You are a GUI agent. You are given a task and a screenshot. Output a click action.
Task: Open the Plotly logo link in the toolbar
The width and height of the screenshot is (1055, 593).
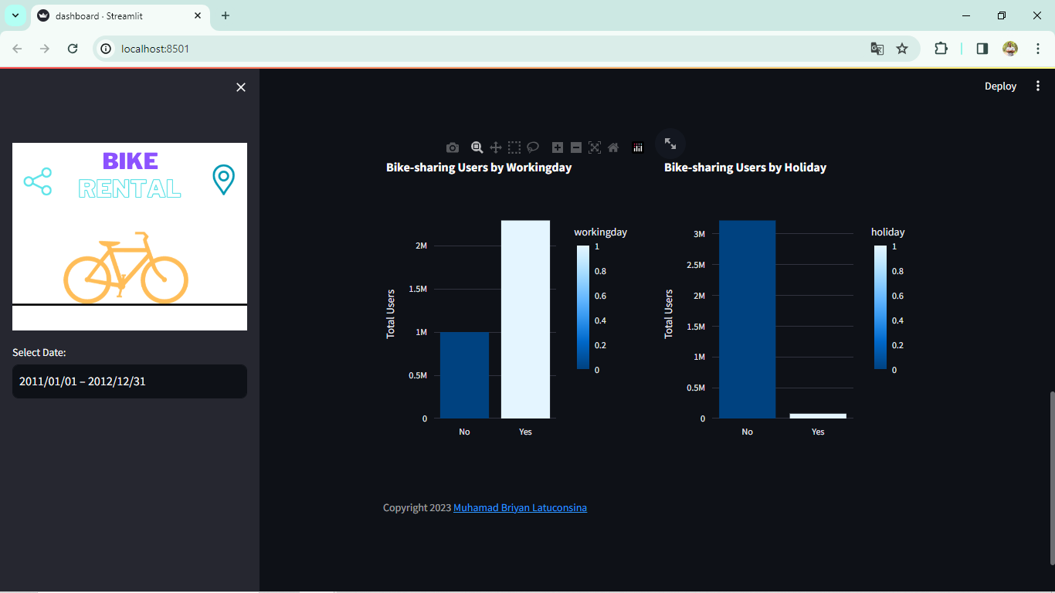point(638,147)
